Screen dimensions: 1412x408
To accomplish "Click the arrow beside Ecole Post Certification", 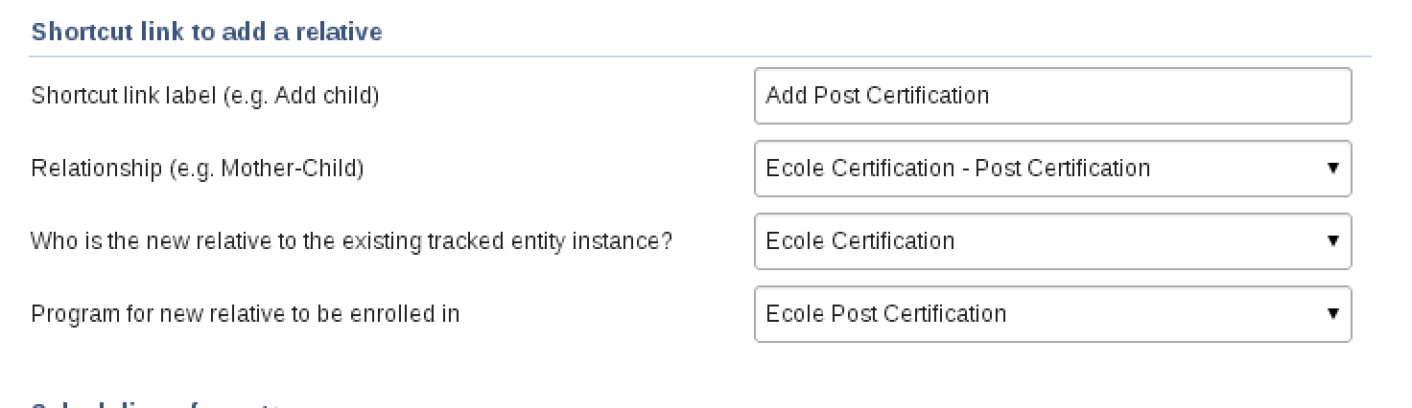I will click(x=1332, y=313).
